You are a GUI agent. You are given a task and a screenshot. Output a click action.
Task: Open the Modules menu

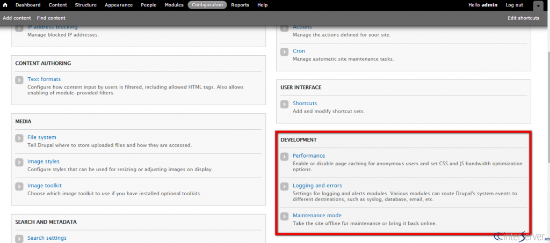174,5
